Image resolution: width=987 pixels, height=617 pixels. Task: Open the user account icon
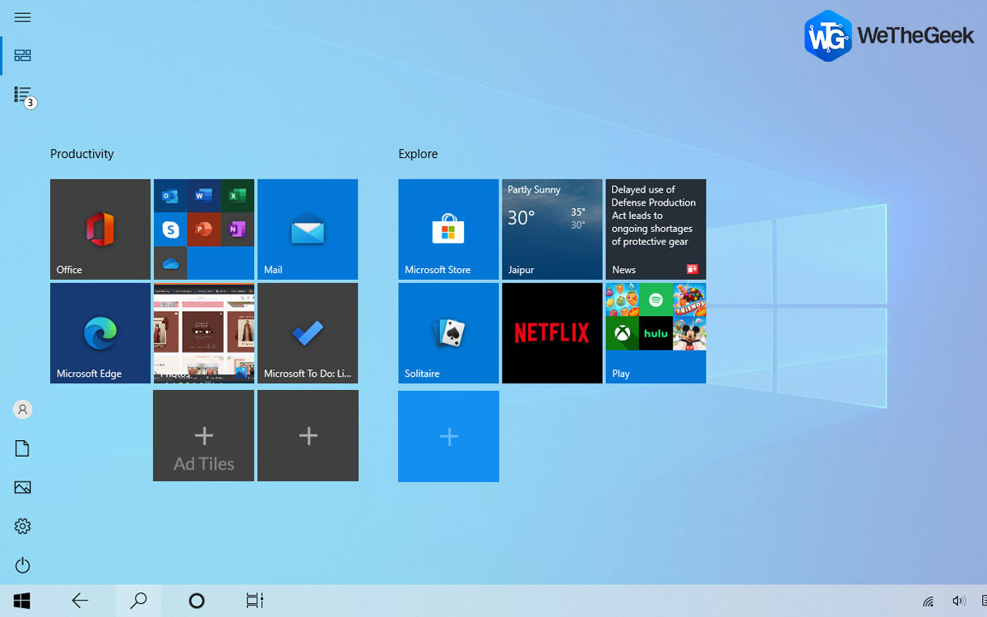[23, 409]
